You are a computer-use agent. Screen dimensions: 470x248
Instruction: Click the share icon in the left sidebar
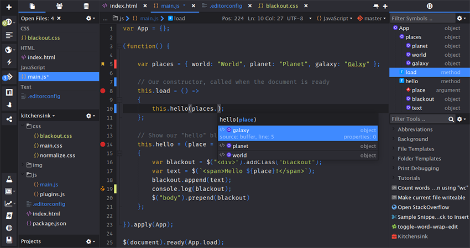pyautogui.click(x=9, y=118)
